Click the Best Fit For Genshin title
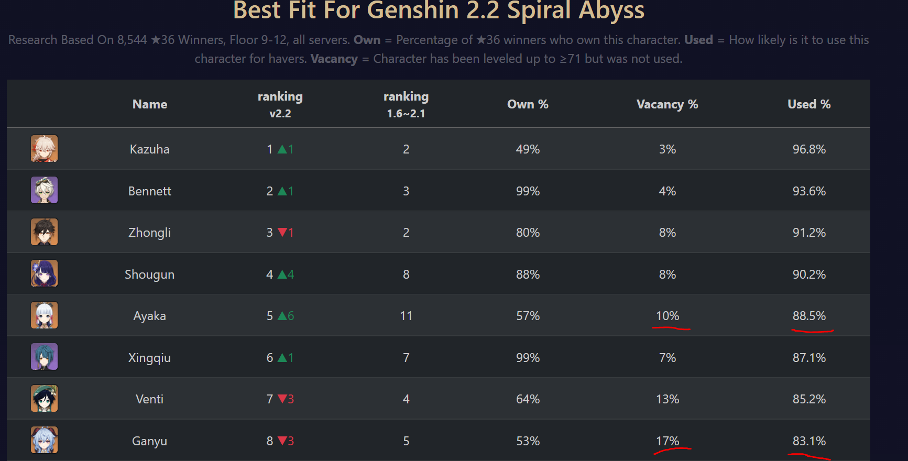The width and height of the screenshot is (908, 461). click(x=439, y=10)
